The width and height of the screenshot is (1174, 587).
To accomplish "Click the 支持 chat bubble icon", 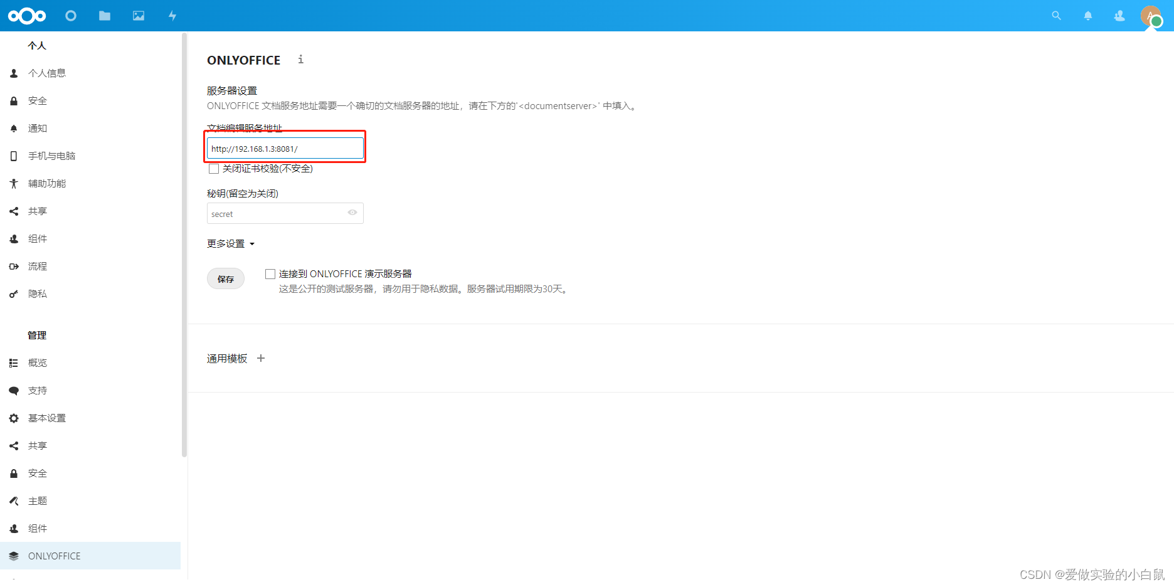I will [14, 391].
